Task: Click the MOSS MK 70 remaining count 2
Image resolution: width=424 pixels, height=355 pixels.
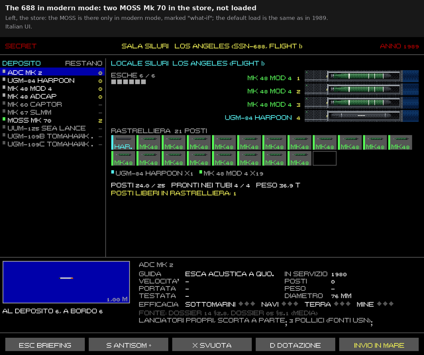Action: pyautogui.click(x=100, y=120)
